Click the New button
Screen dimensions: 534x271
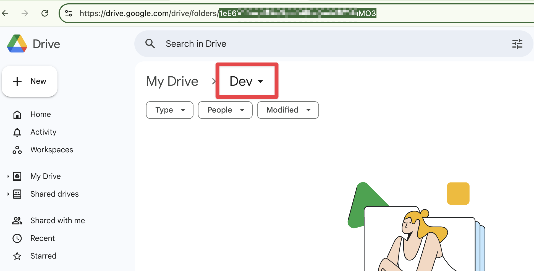pyautogui.click(x=30, y=81)
